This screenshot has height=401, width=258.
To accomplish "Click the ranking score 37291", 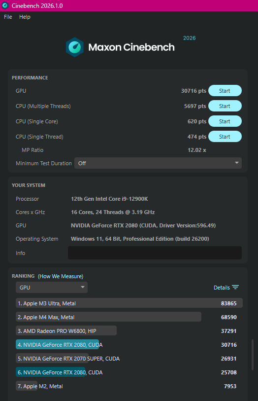I will tap(228, 331).
